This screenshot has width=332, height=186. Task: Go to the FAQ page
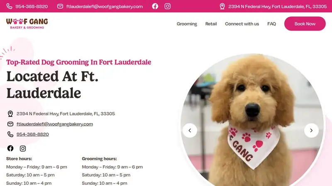pyautogui.click(x=271, y=24)
